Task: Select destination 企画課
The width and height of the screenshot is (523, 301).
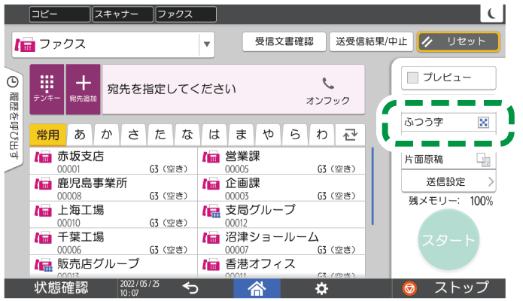Action: [x=281, y=188]
